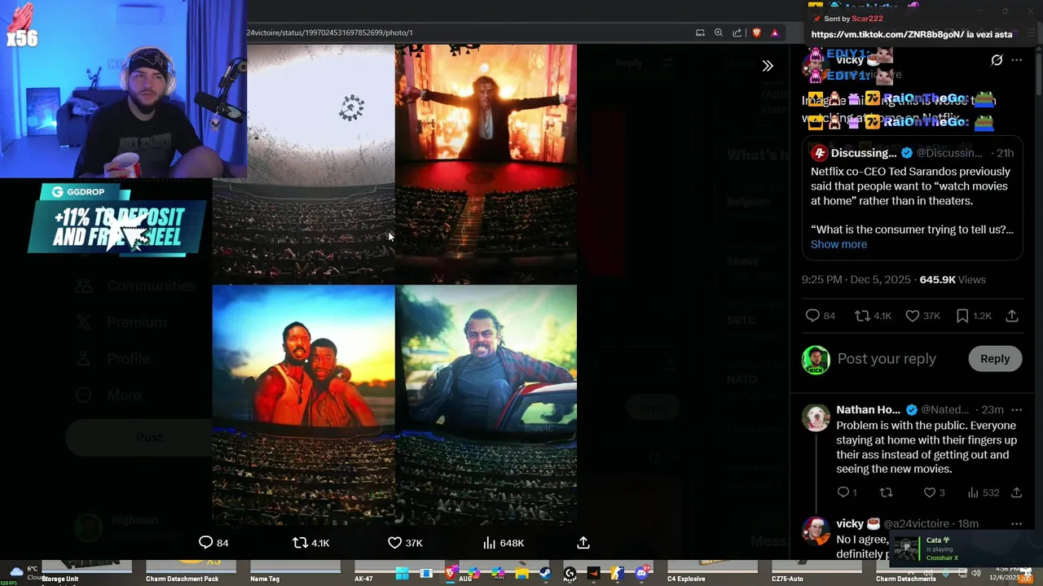Screen dimensions: 1043x586
Task: Click the Reply button
Action: [x=995, y=359]
